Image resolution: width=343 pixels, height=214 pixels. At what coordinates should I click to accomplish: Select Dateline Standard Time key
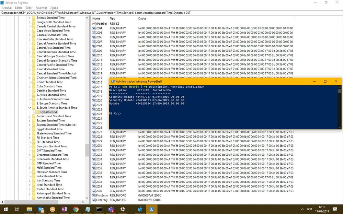51,91
